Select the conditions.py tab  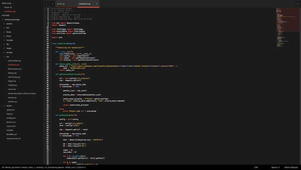tap(85, 4)
